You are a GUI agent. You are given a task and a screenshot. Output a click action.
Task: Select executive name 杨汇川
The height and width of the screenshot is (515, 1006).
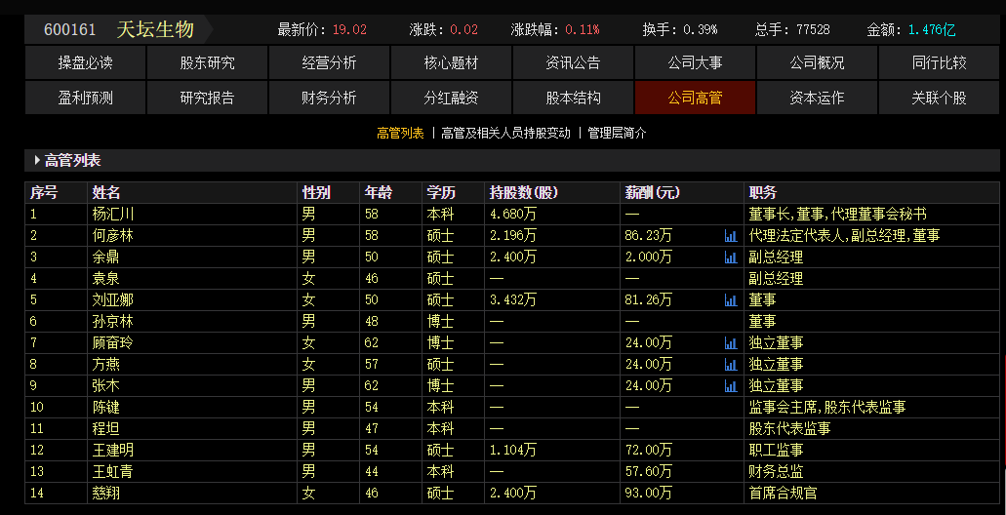click(x=113, y=215)
